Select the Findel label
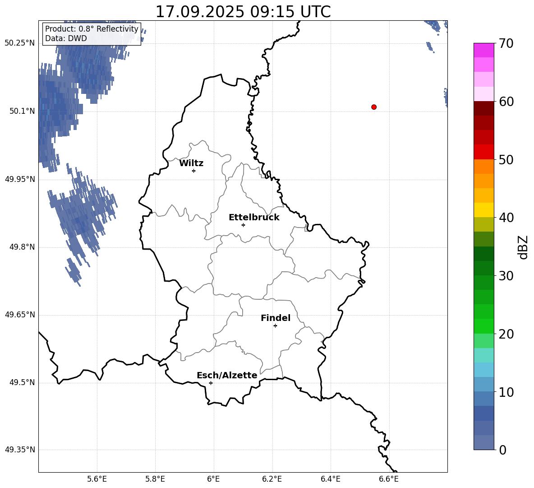Image resolution: width=534 pixels, height=488 pixels. pyautogui.click(x=276, y=318)
